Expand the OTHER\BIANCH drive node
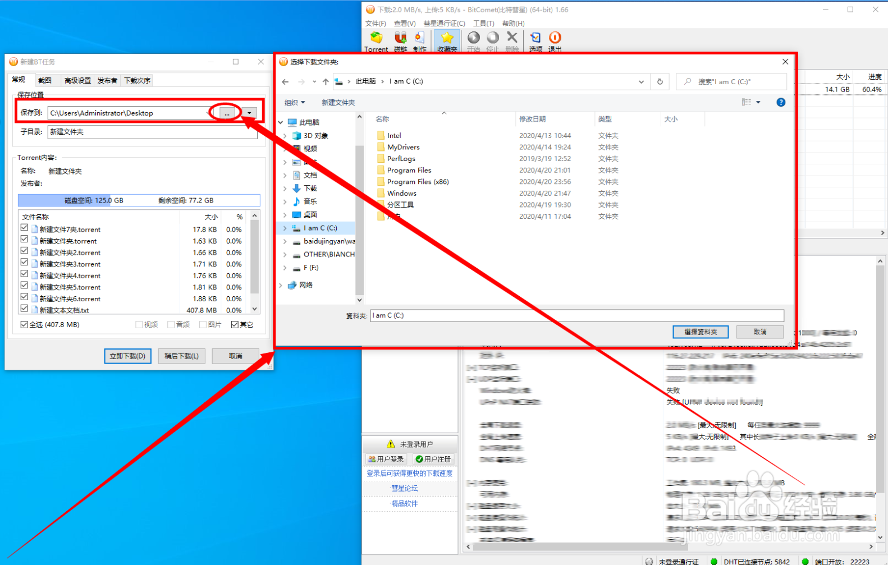This screenshot has width=888, height=565. click(x=285, y=255)
